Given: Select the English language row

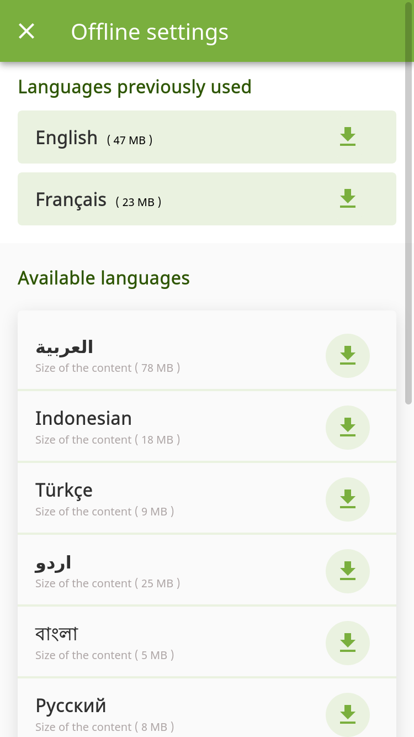Looking at the screenshot, I should pos(207,137).
